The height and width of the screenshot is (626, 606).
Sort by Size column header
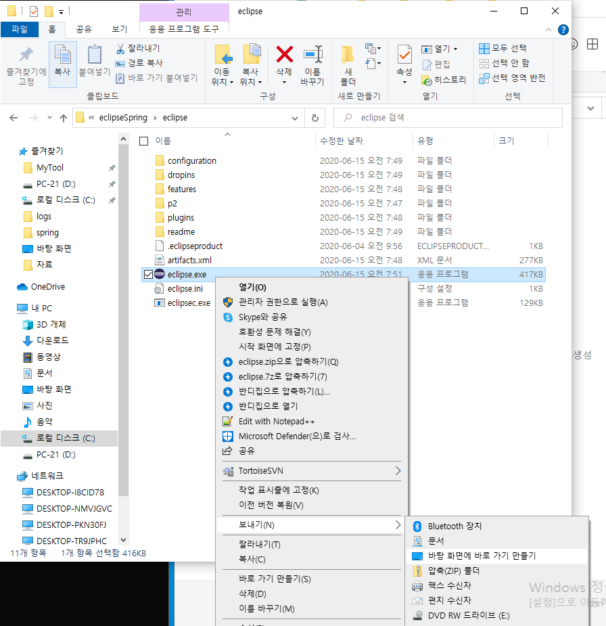(507, 141)
